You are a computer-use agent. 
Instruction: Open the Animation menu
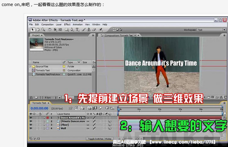click(x=78, y=25)
